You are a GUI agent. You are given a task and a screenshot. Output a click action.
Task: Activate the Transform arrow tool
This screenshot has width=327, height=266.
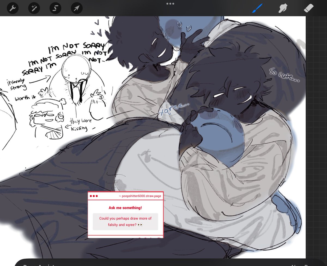point(77,9)
